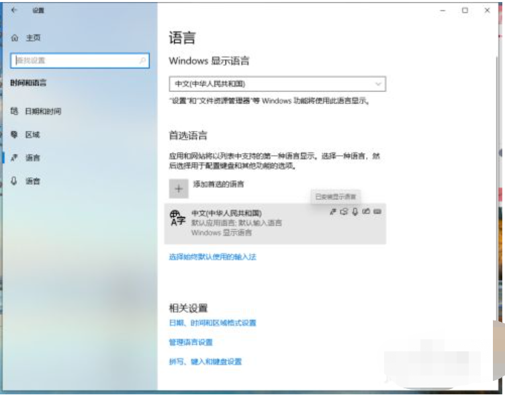Click the 已安装显示语言 tooltip
505x395 pixels.
[336, 197]
